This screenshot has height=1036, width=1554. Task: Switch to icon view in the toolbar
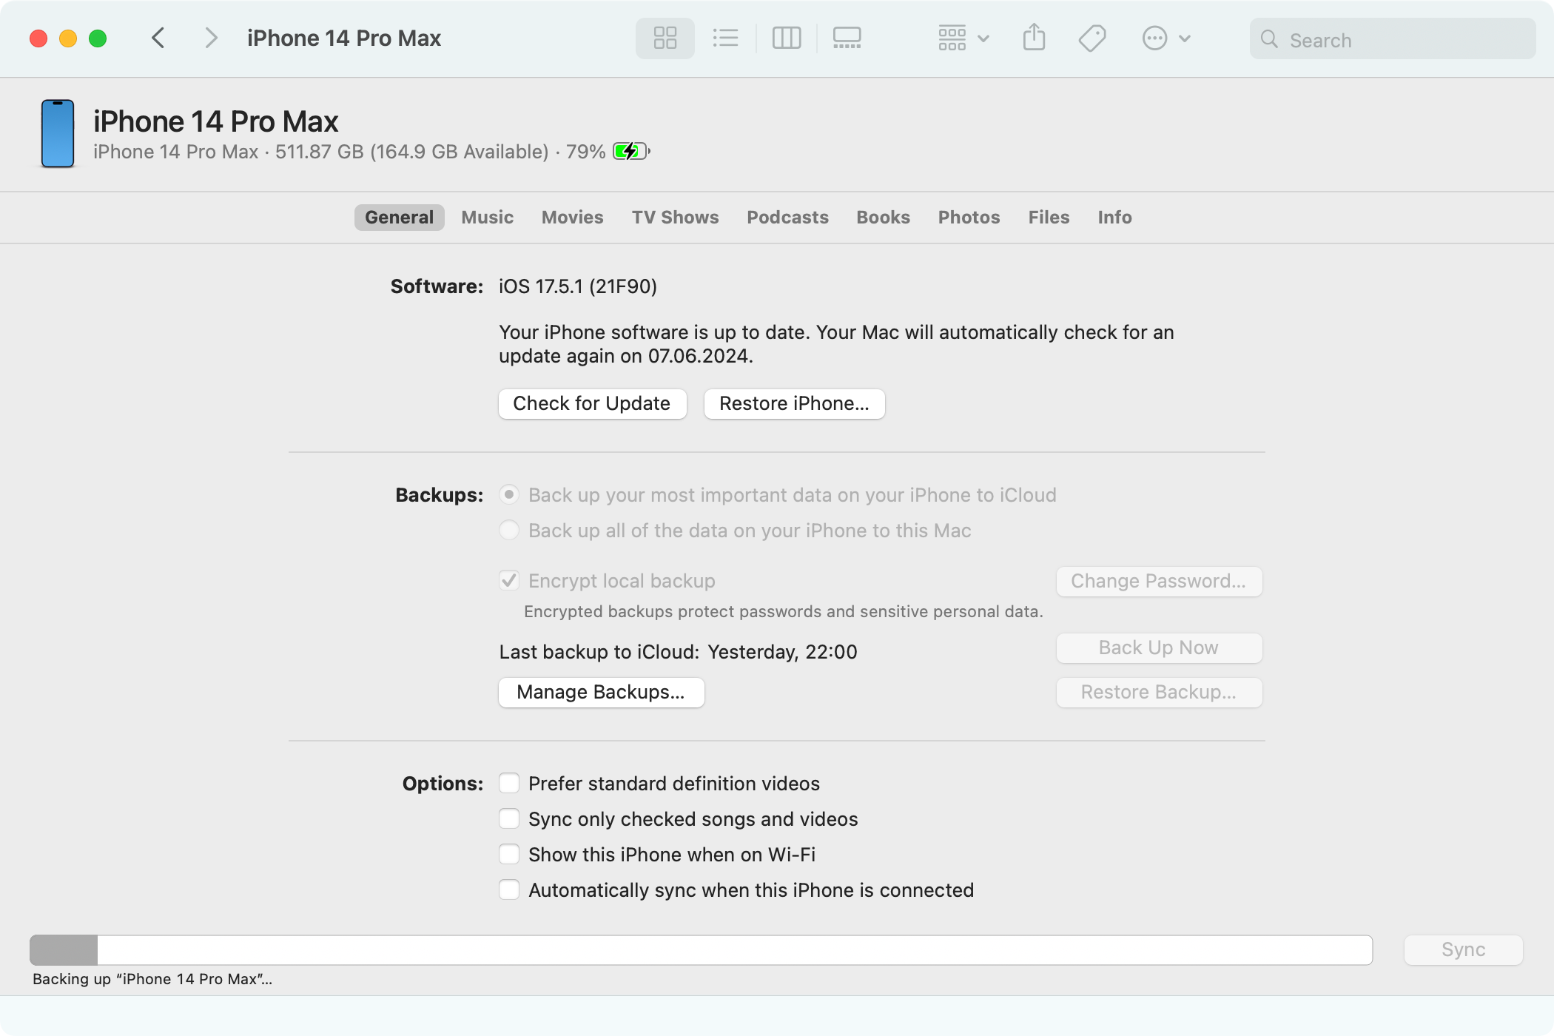point(664,38)
